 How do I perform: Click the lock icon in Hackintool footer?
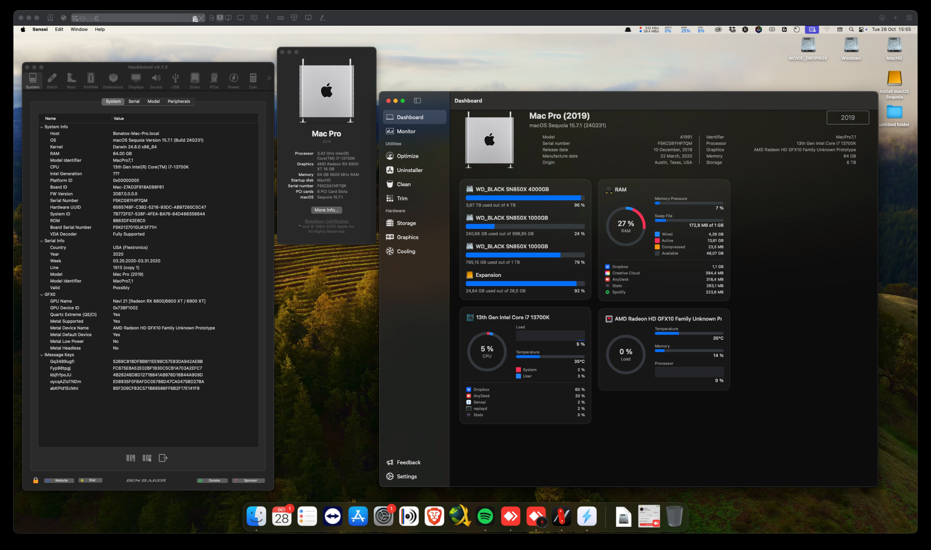[x=36, y=480]
